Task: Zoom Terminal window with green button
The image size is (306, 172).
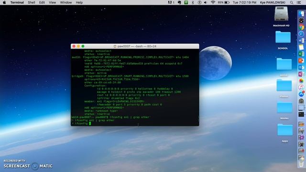Action: pyautogui.click(x=83, y=46)
